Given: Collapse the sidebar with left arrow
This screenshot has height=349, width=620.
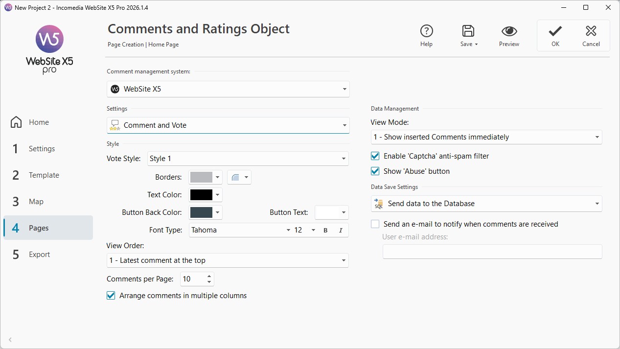Looking at the screenshot, I should coord(10,340).
